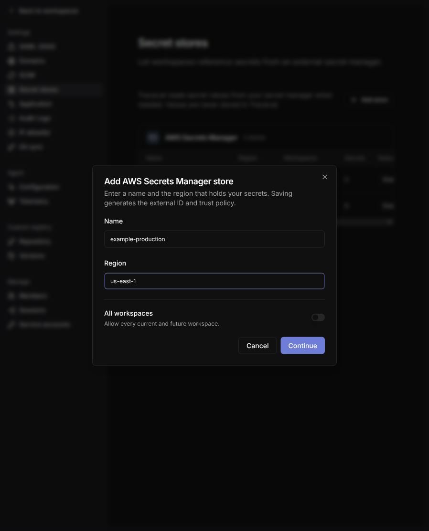The height and width of the screenshot is (531, 429).
Task: Click the Name input field
Action: (x=214, y=239)
